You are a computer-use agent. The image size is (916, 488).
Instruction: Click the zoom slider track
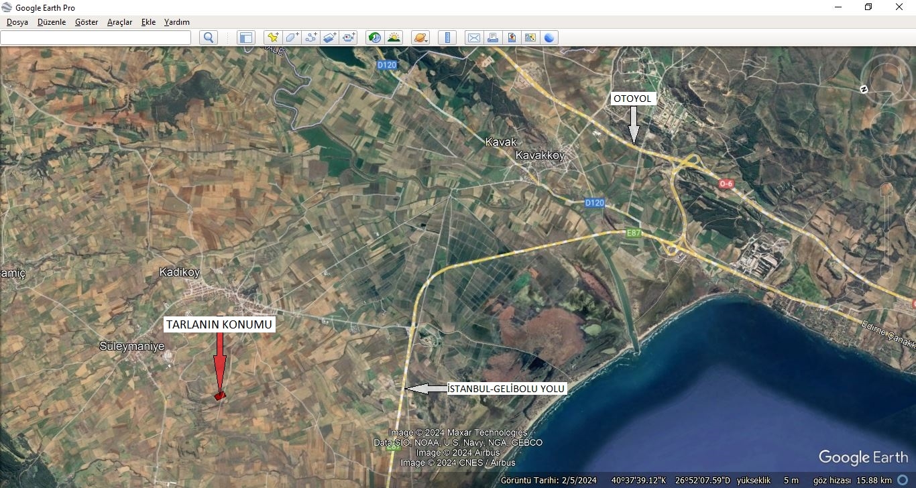pos(886,228)
